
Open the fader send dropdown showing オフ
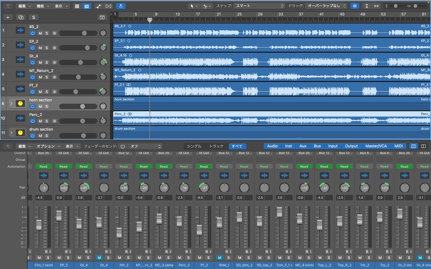(x=145, y=146)
